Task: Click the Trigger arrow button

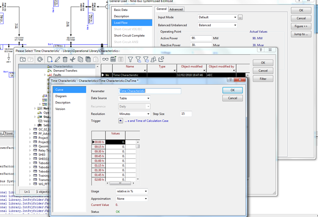Action: pos(121,121)
